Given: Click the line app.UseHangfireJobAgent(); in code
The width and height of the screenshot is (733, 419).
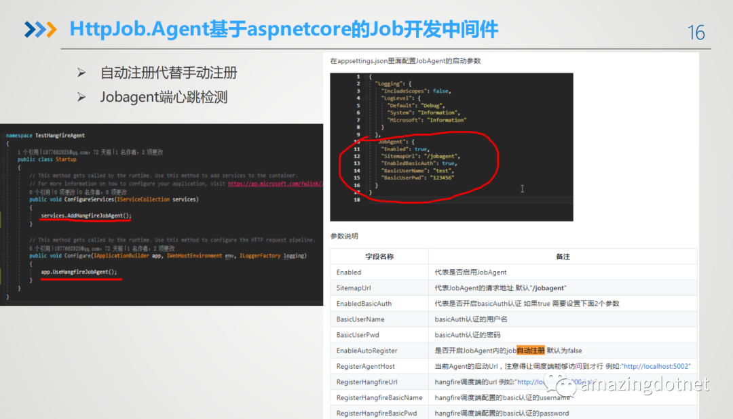Looking at the screenshot, I should point(79,272).
